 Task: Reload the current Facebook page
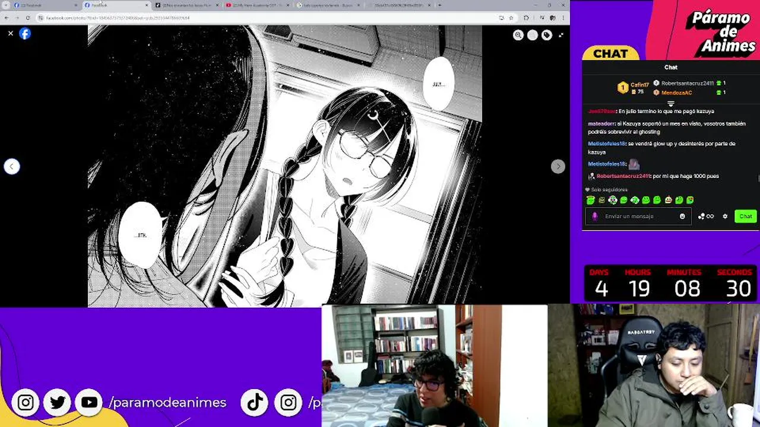(27, 18)
